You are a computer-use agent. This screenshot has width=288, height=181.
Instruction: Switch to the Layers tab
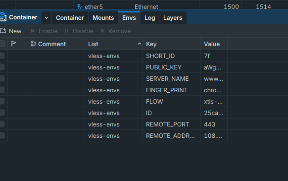click(x=173, y=18)
